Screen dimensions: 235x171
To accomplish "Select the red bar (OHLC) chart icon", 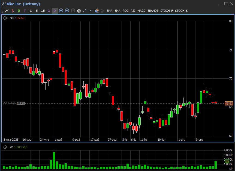I will [x=13, y=11].
